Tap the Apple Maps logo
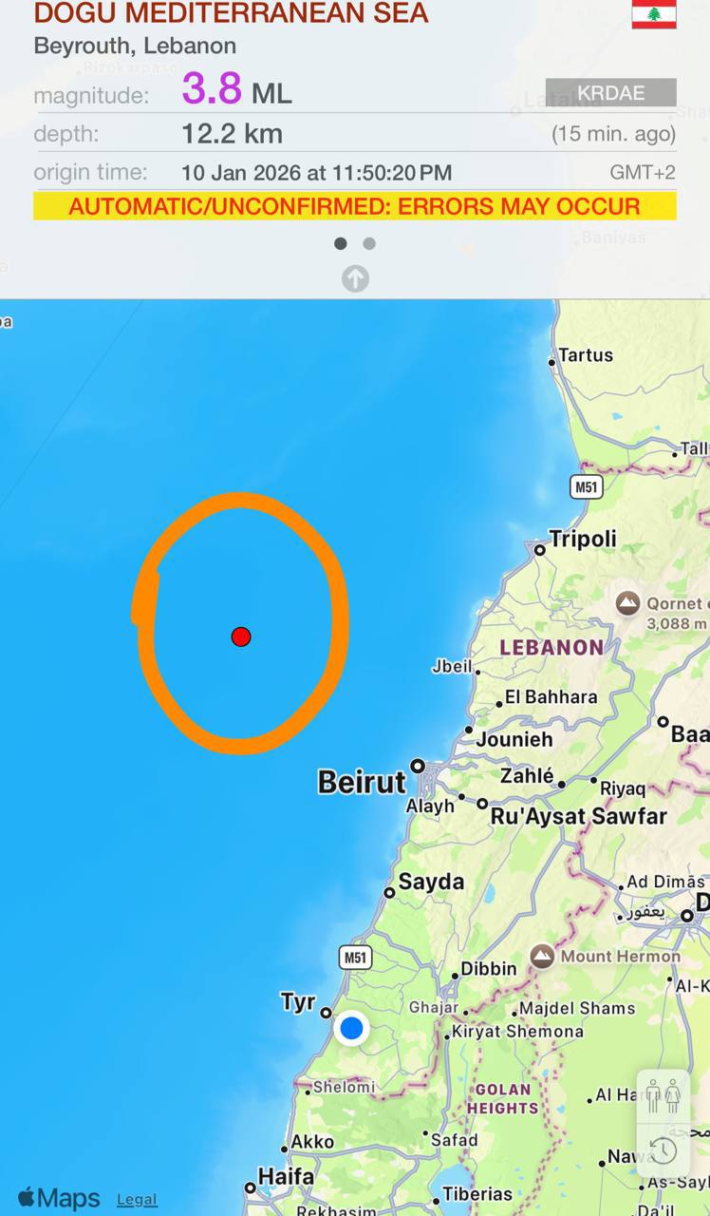710x1216 pixels. tap(59, 1197)
